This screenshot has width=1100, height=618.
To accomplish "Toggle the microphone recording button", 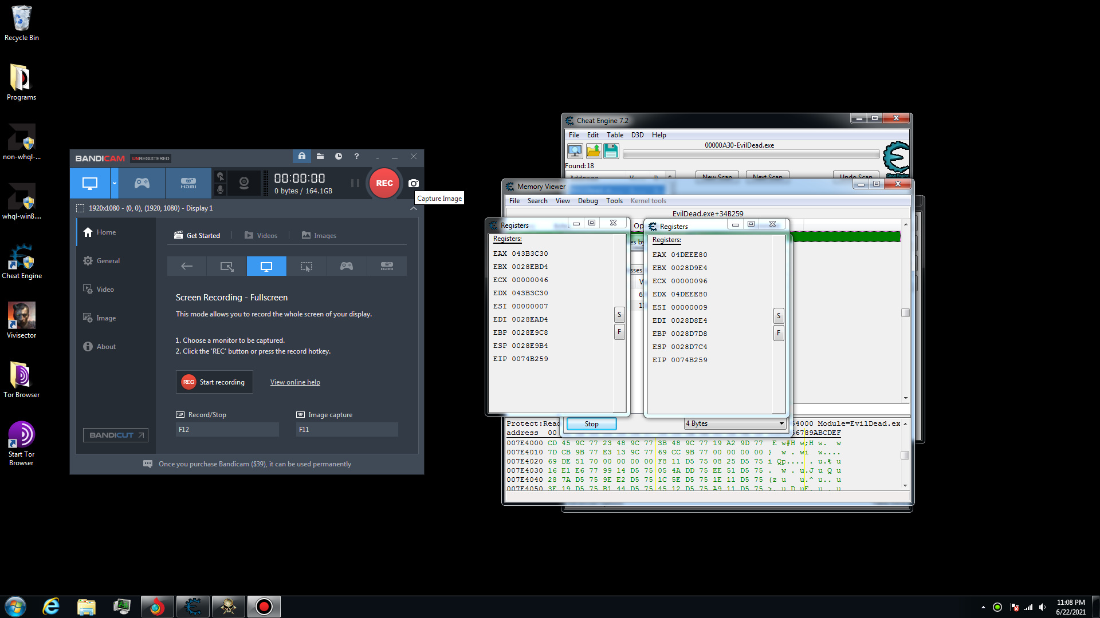I will (220, 189).
